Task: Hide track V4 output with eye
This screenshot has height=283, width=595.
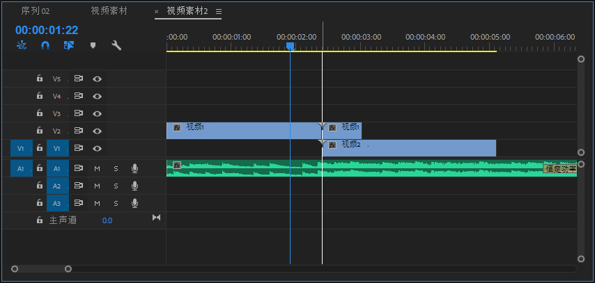Action: click(97, 96)
